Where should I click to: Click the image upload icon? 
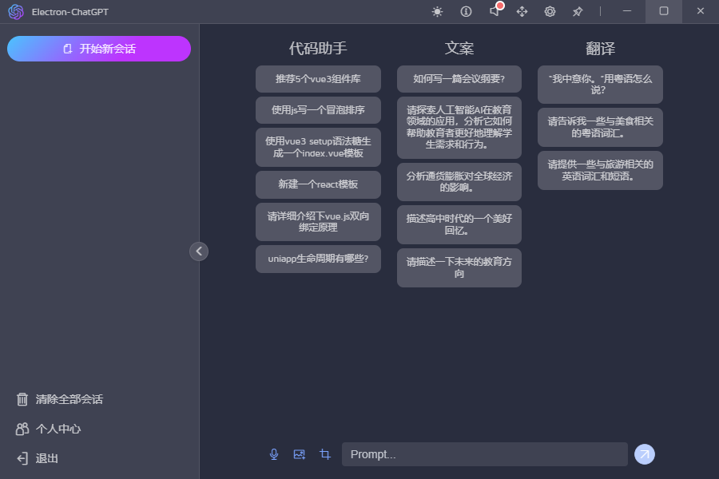click(300, 454)
